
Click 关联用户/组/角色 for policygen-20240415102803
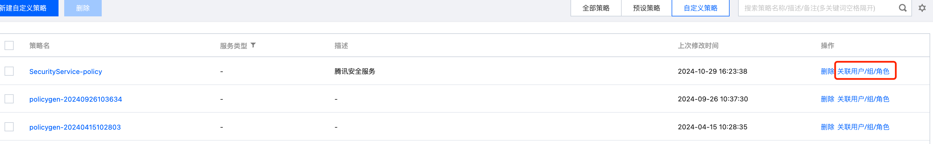(863, 127)
